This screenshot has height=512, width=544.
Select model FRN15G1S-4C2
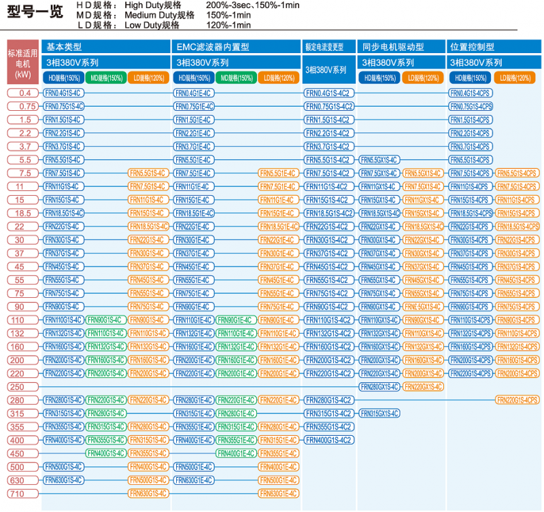coord(329,200)
